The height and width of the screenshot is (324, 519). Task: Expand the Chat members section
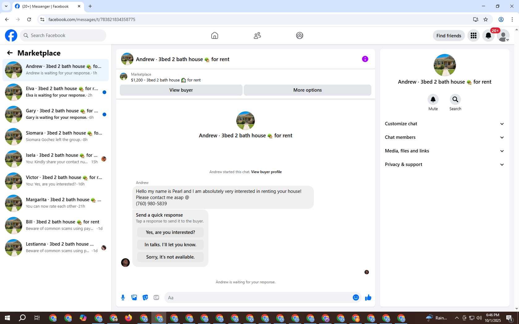click(445, 137)
